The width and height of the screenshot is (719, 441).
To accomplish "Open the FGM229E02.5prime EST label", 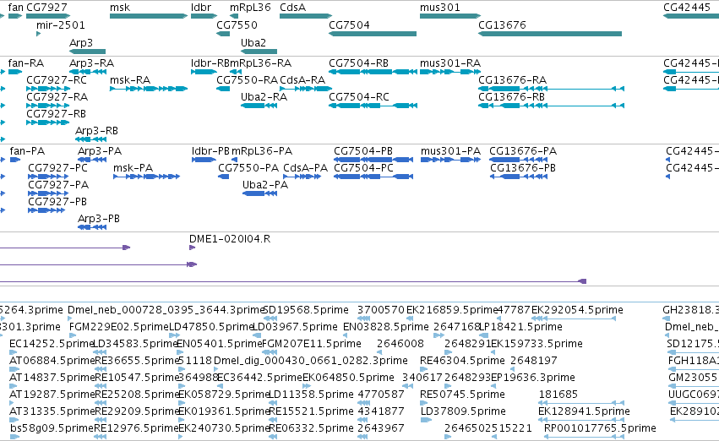I will (119, 327).
